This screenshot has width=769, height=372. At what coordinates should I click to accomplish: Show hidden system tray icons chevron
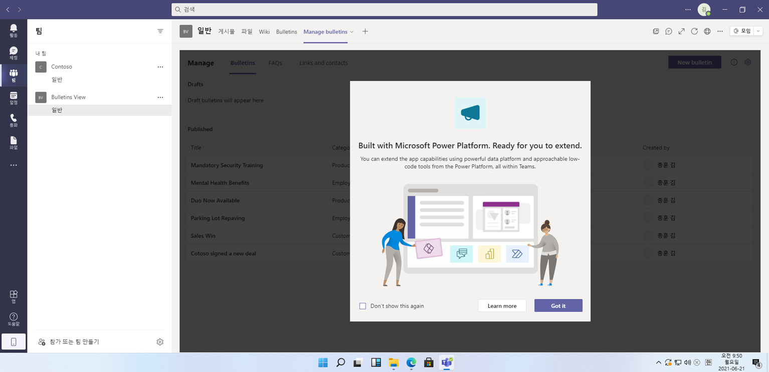tap(659, 362)
